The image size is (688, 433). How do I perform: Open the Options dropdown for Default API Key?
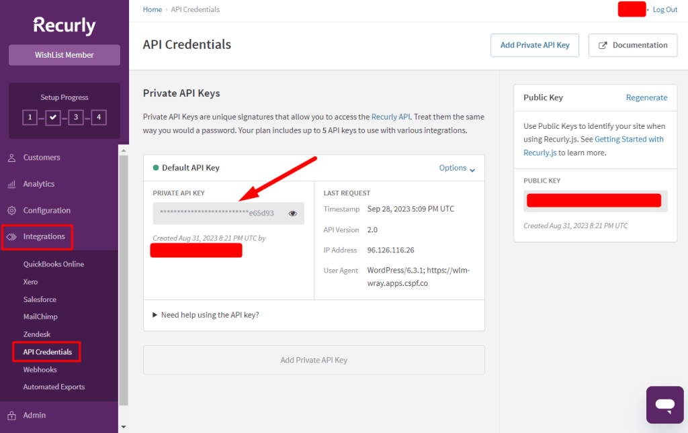pyautogui.click(x=457, y=168)
